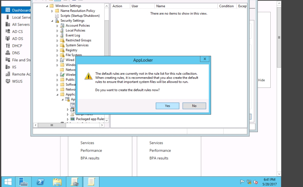Open left tile Services link

point(87,143)
